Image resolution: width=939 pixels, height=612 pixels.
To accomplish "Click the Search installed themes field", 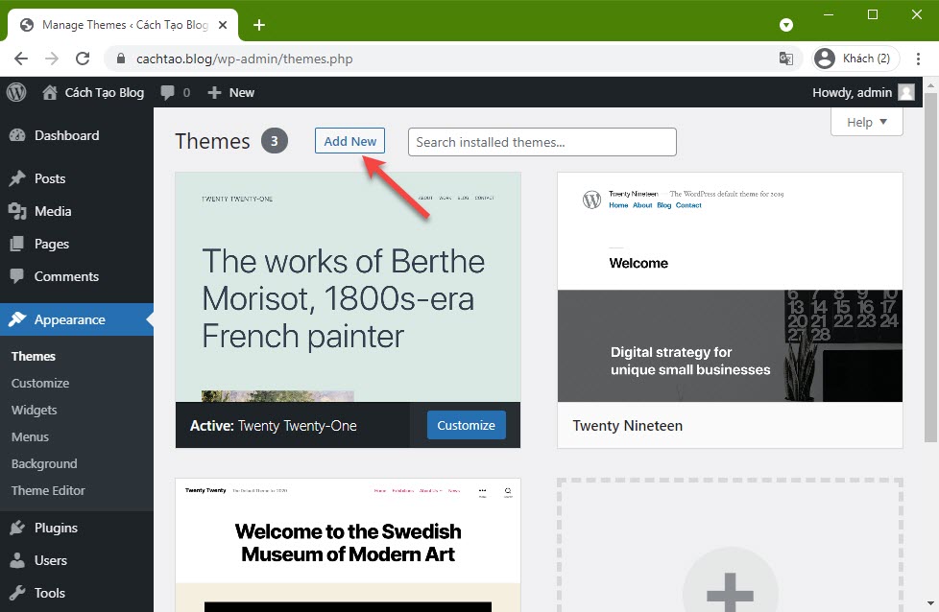I will [542, 142].
